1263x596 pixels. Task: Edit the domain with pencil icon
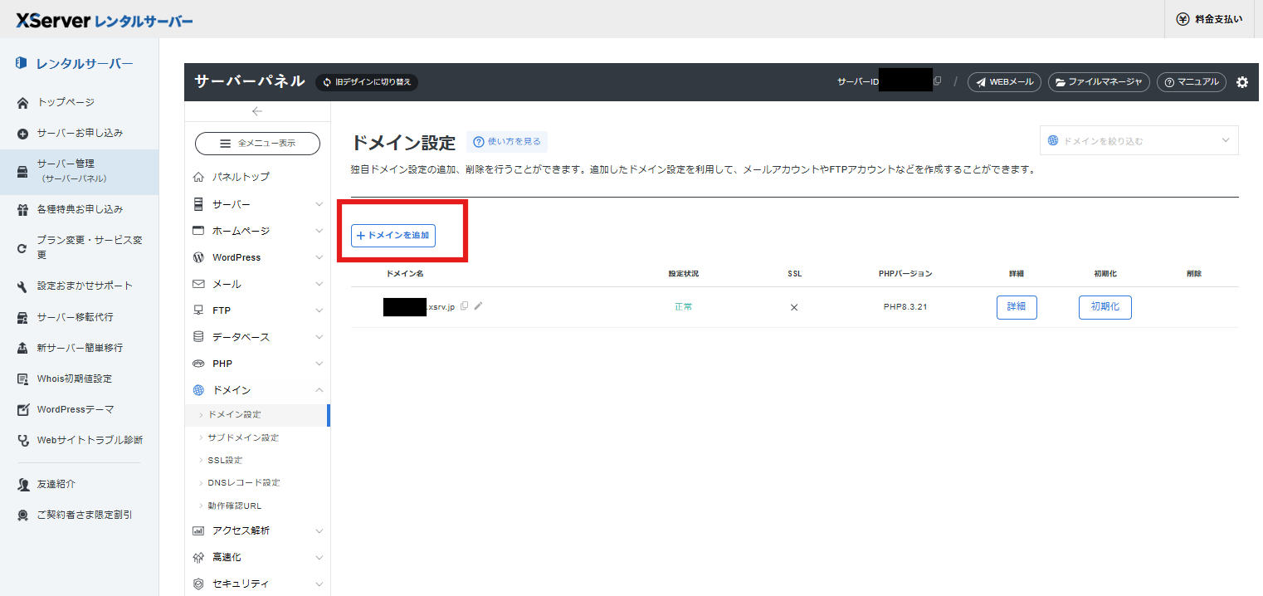478,306
